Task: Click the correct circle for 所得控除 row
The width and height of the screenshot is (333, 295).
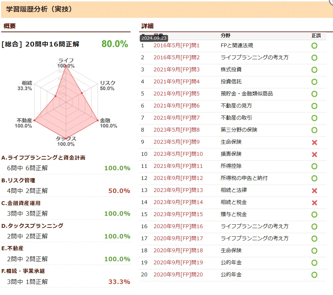Action: 314,166
